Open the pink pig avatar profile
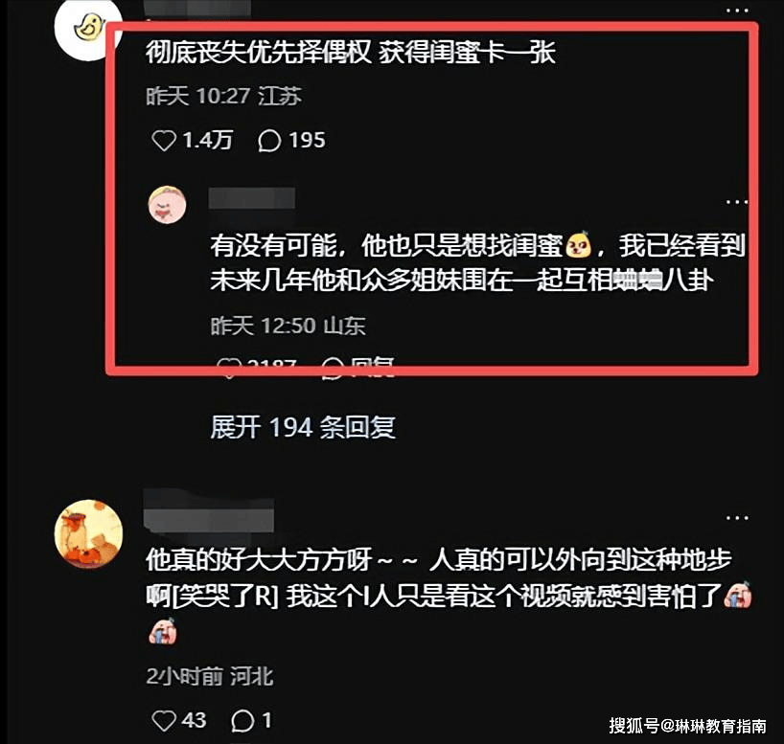The image size is (784, 744). pos(168,204)
